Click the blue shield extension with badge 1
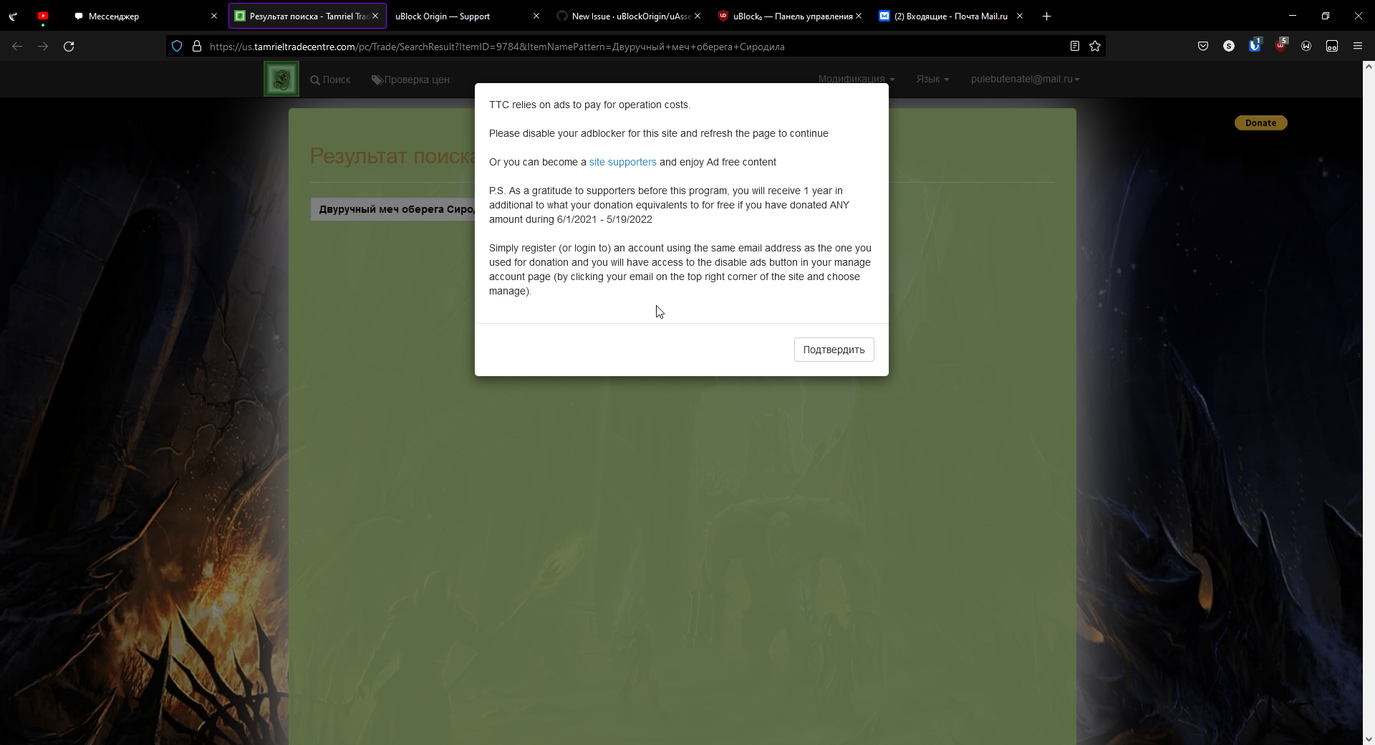Image resolution: width=1375 pixels, height=745 pixels. pyautogui.click(x=1255, y=45)
